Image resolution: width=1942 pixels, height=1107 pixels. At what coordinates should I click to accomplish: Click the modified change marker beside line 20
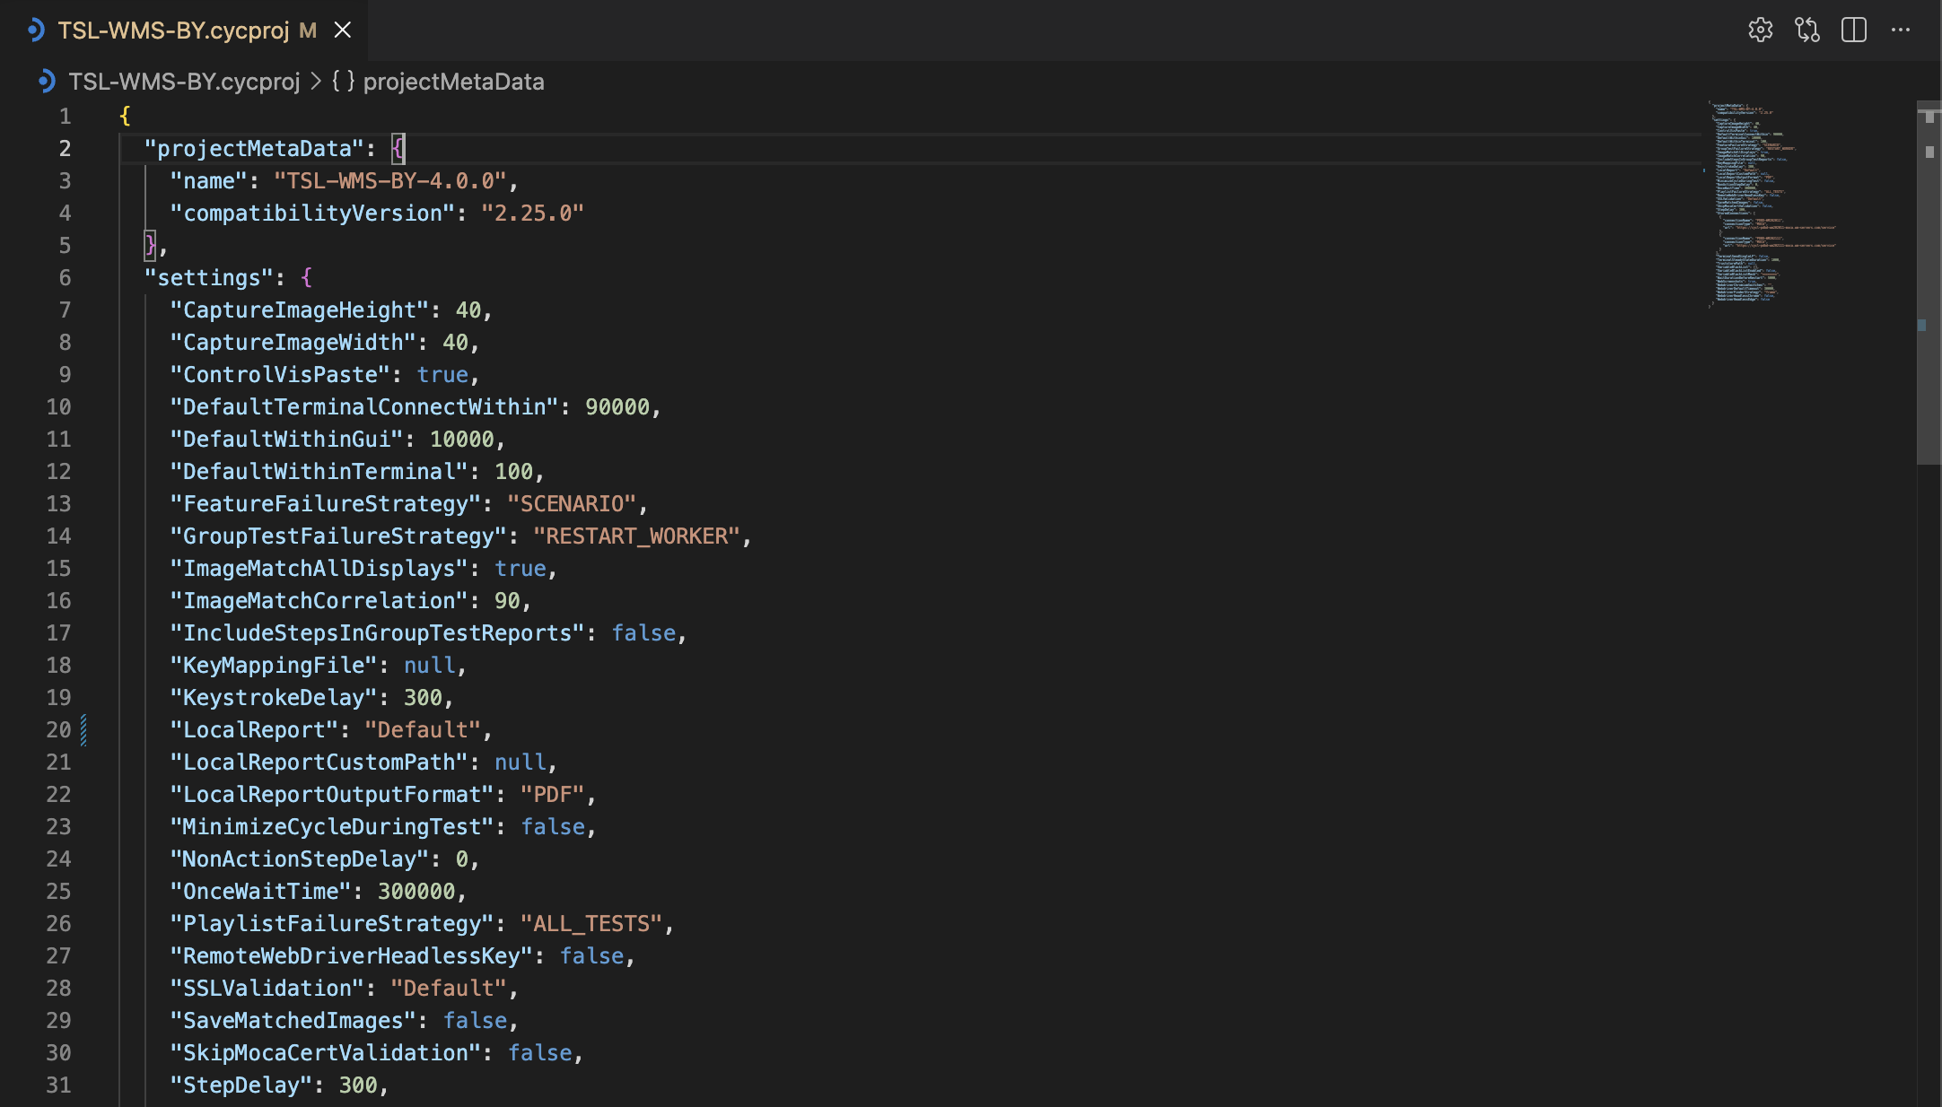(x=83, y=730)
